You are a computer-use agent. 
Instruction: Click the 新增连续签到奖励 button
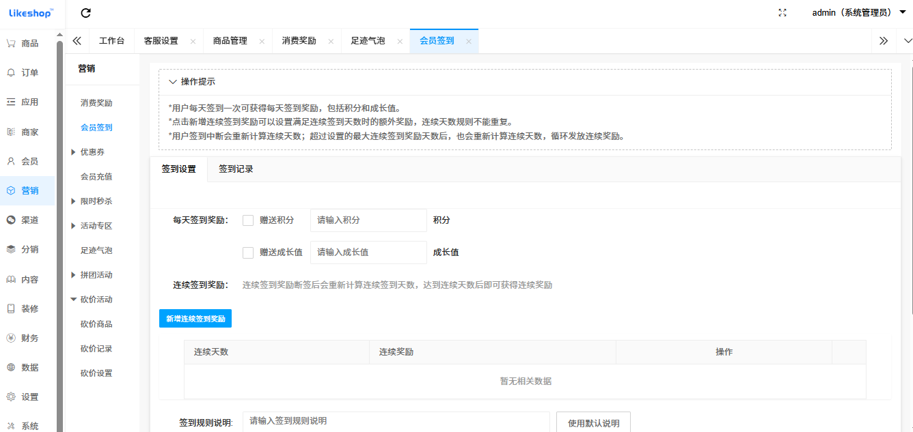click(195, 318)
